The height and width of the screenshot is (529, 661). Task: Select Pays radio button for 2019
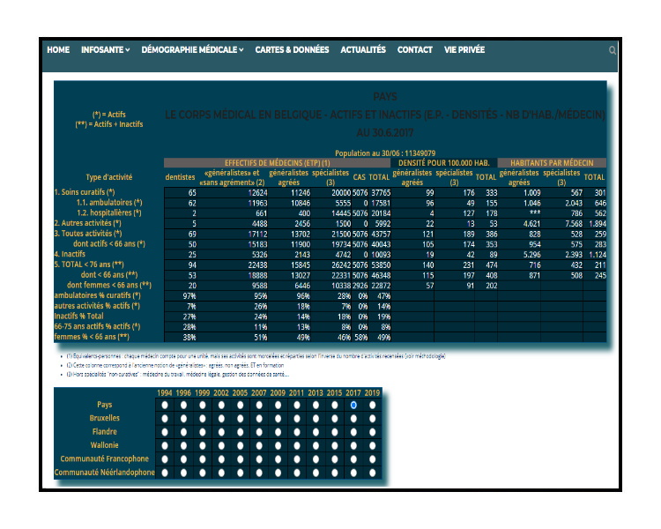point(372,405)
